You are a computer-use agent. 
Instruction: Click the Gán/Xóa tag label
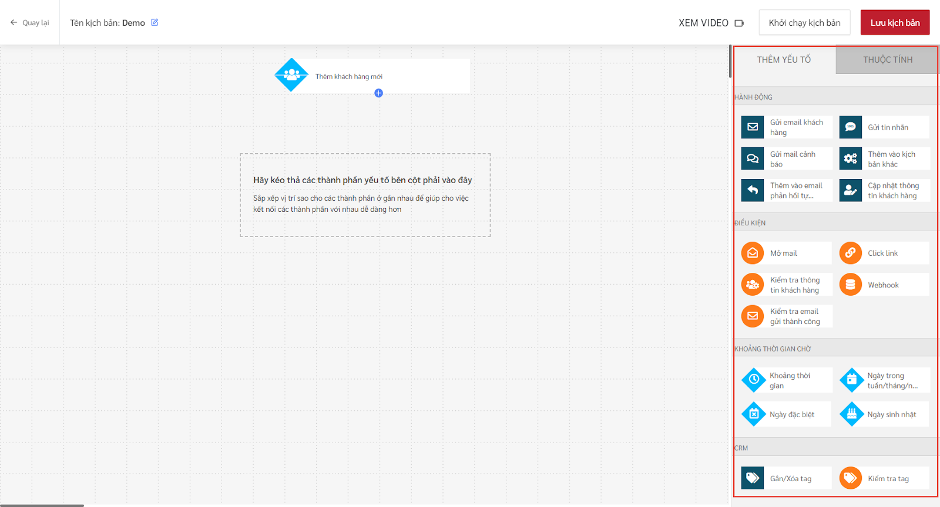[791, 479]
